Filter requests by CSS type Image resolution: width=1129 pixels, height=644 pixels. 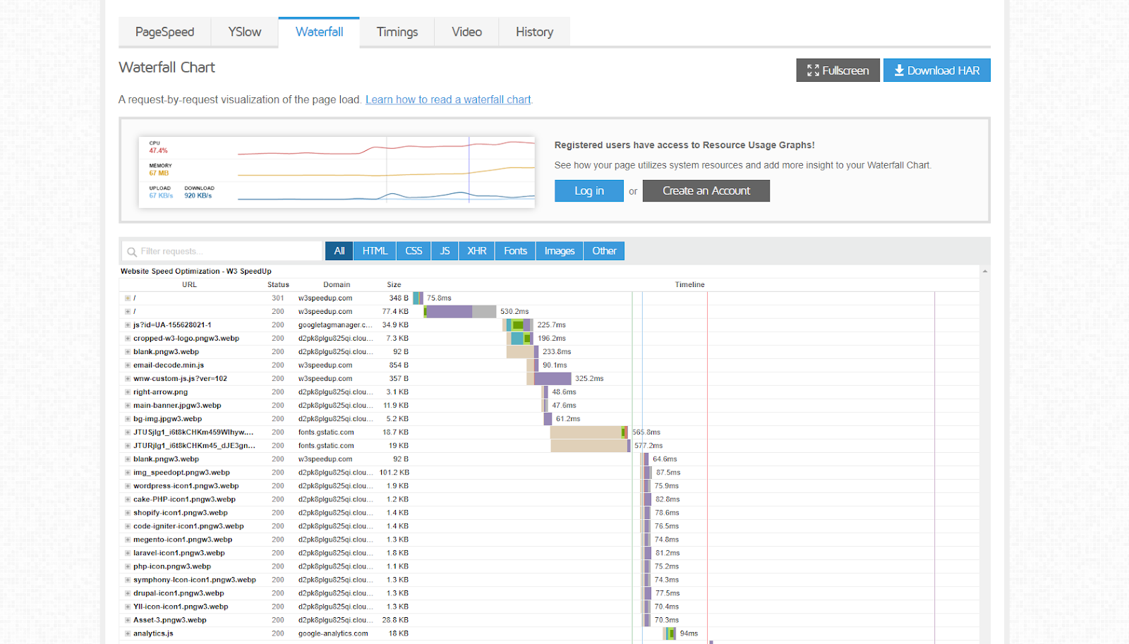[x=413, y=251]
